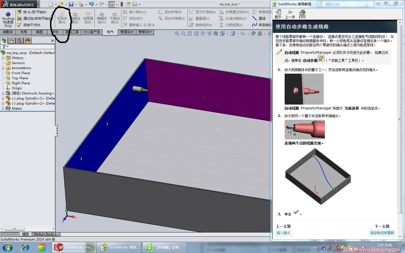This screenshot has width=405, height=253.
Task: Click the tutorial window vertical scrollbar
Action: (400, 119)
